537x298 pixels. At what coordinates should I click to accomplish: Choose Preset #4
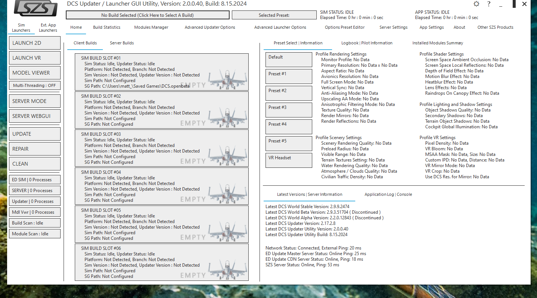tap(289, 127)
